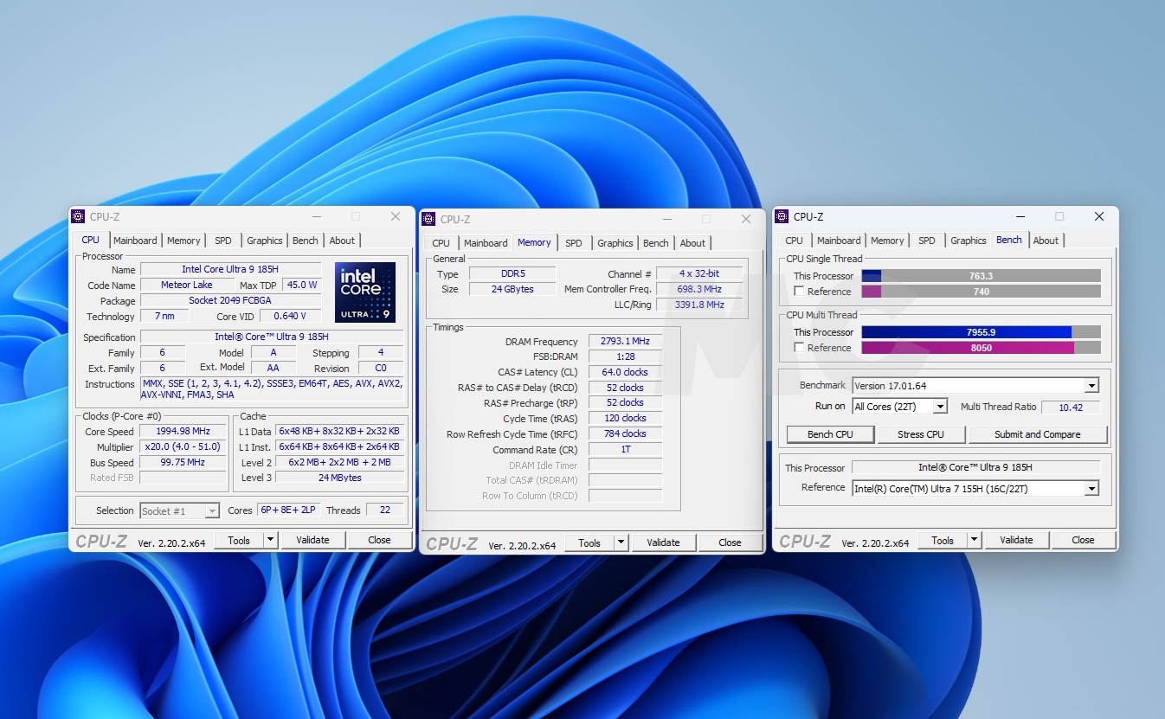
Task: Open the Run on All Cores dropdown
Action: (x=941, y=407)
